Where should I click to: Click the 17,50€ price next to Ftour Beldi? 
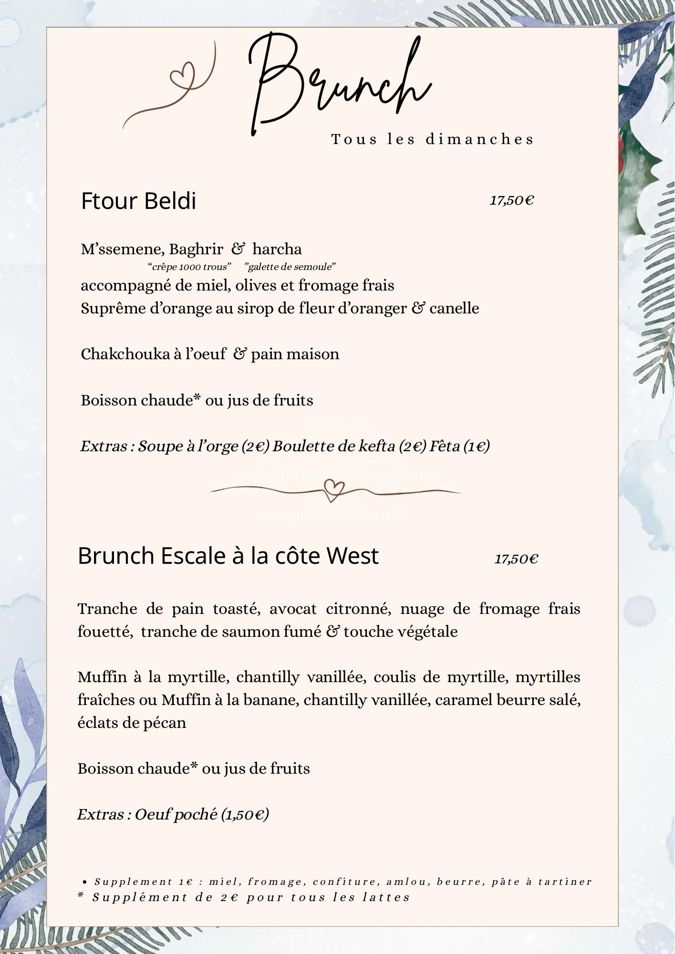511,200
